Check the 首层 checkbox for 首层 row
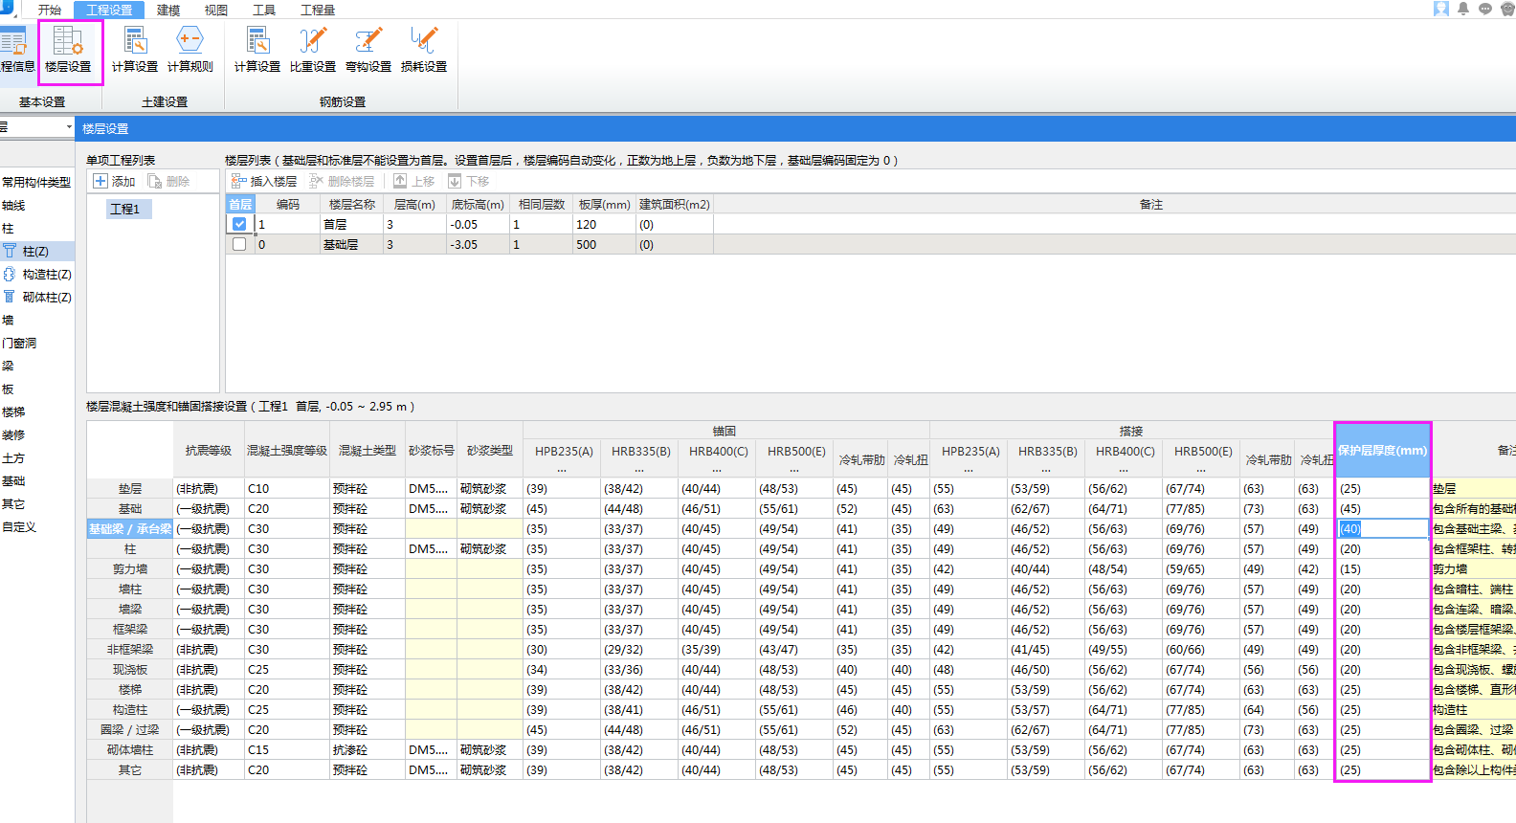Image resolution: width=1516 pixels, height=823 pixels. tap(239, 224)
